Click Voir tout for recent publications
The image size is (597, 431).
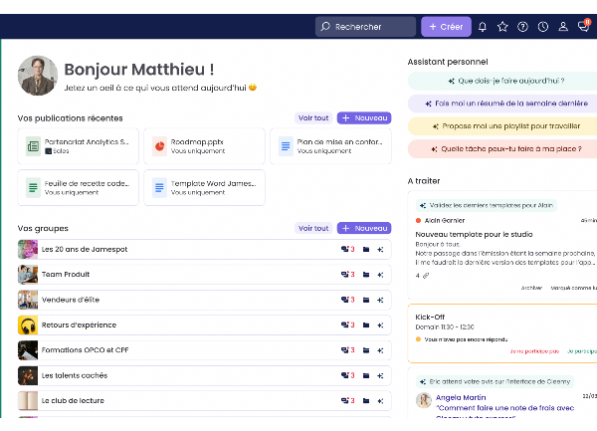pos(313,118)
